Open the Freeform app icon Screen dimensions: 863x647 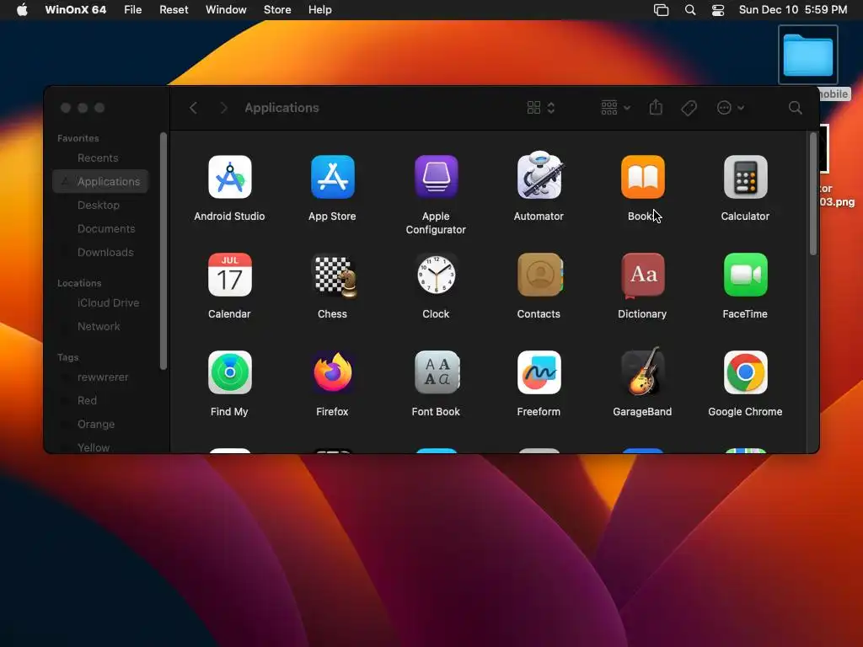(539, 372)
